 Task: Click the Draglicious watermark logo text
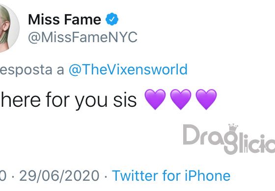(229, 139)
